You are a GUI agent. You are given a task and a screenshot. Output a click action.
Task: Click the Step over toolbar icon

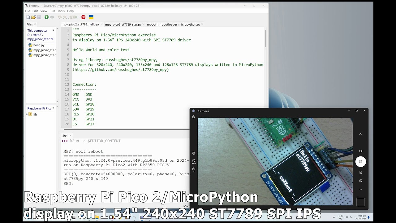click(x=60, y=17)
